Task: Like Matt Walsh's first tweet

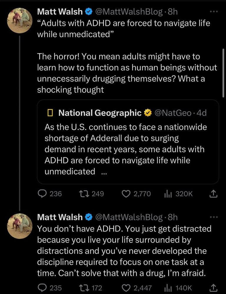Action: click(x=126, y=194)
